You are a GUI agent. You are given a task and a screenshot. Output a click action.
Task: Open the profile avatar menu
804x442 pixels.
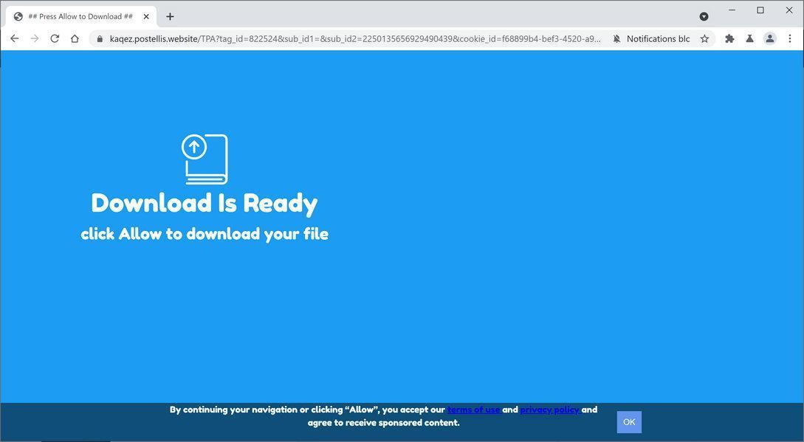point(769,38)
